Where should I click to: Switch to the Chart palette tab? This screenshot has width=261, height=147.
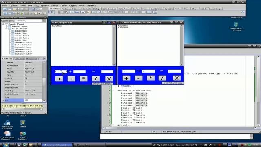pyautogui.click(x=195, y=9)
